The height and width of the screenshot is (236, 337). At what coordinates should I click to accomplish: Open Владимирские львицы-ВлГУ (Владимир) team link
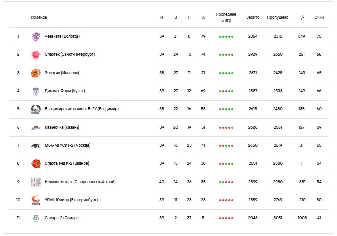pyautogui.click(x=81, y=109)
